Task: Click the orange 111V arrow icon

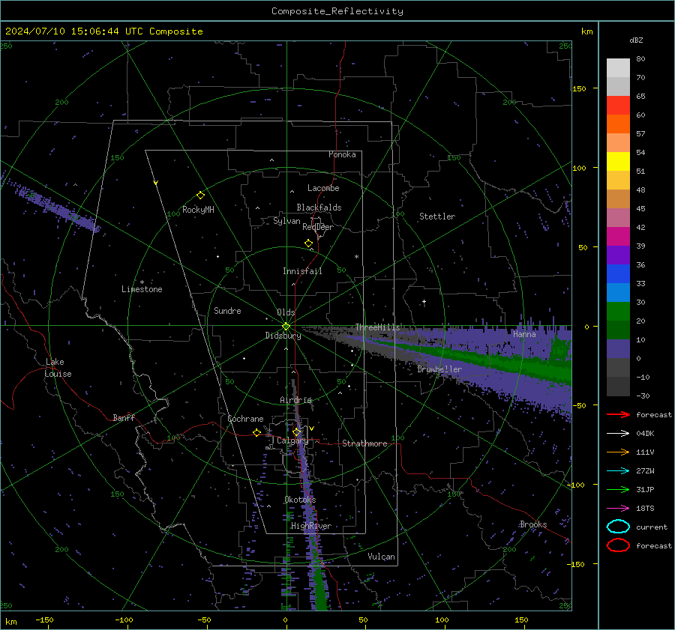Action: pyautogui.click(x=618, y=452)
